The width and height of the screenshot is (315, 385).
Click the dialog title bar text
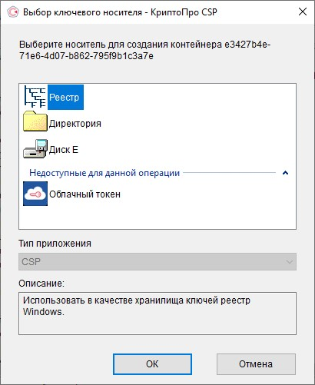[120, 12]
